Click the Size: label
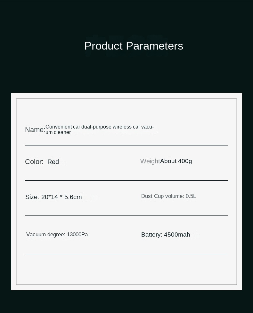 point(32,197)
